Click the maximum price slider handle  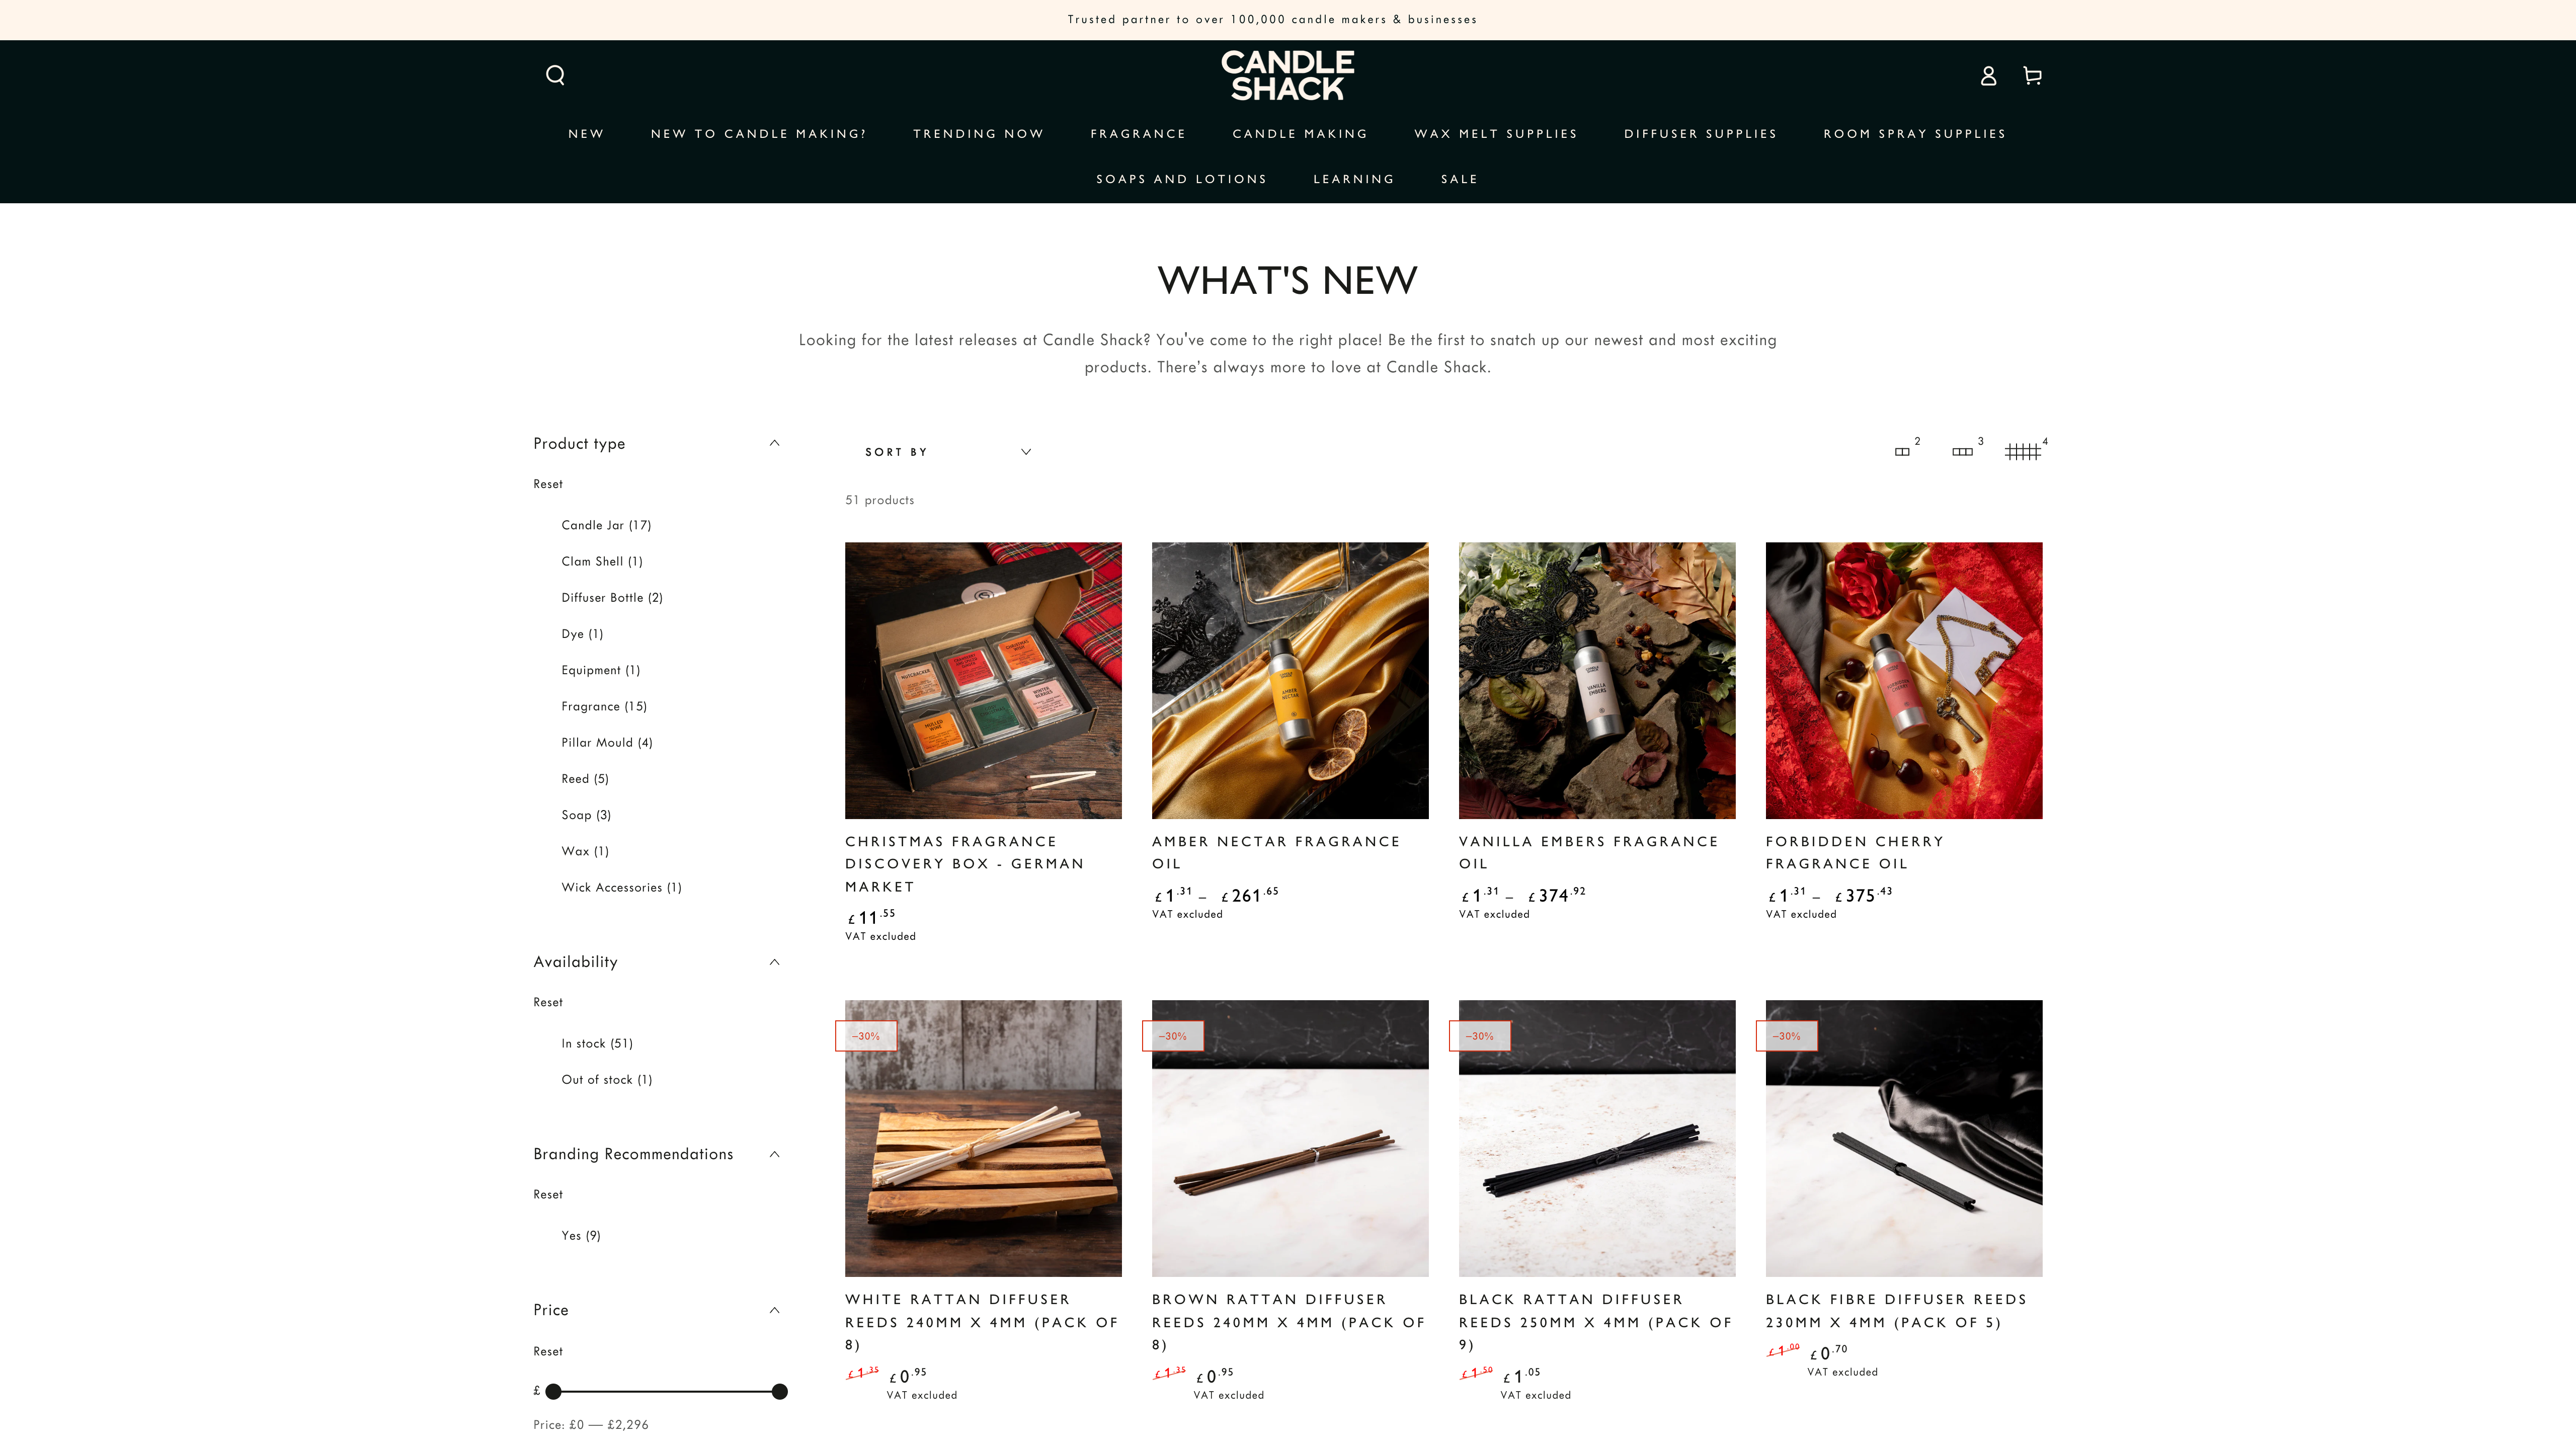point(780,1391)
